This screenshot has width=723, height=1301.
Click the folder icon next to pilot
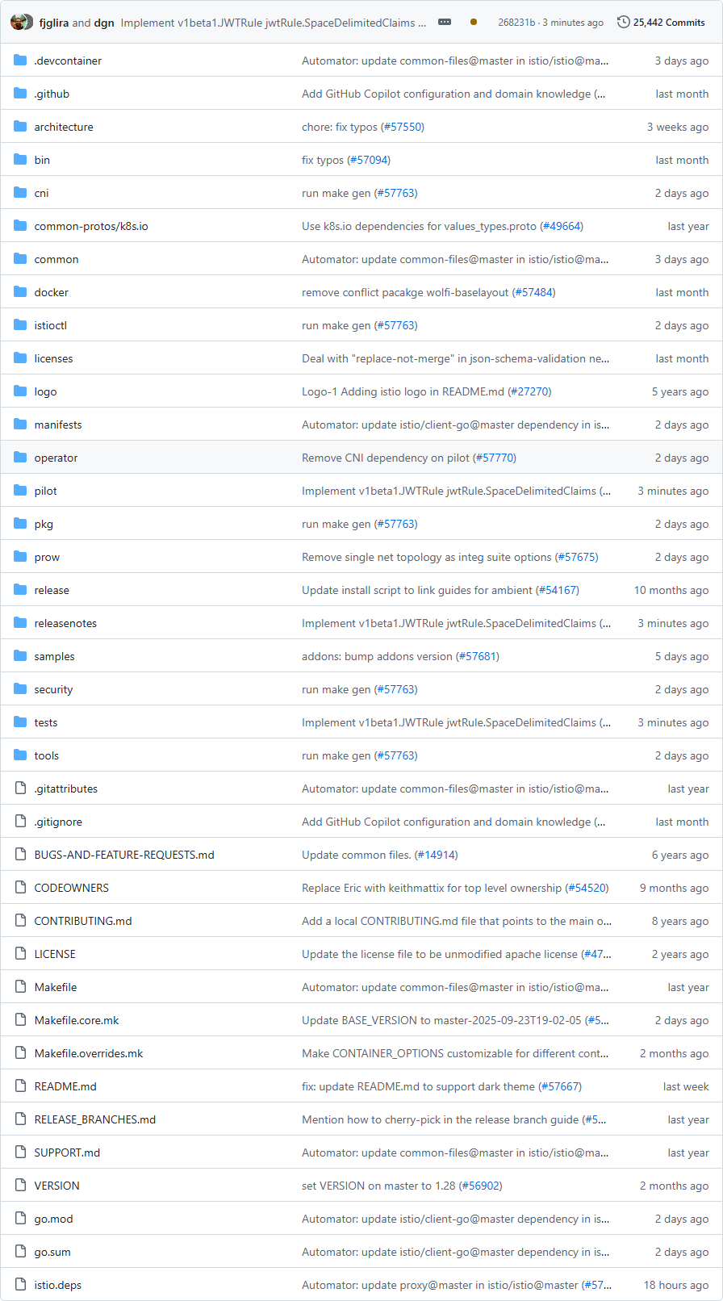coord(20,491)
